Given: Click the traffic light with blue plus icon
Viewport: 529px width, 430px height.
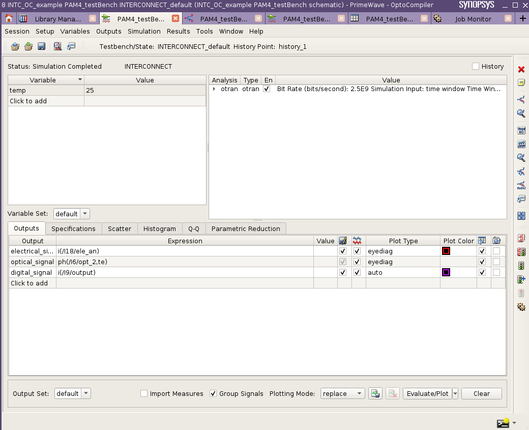Looking at the screenshot, I should tap(521, 279).
